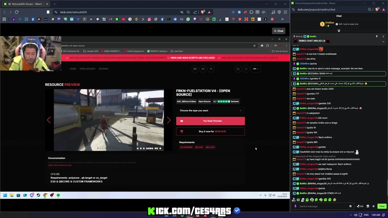Open the 1:04 AM clock on the taskbar

pos(376,215)
